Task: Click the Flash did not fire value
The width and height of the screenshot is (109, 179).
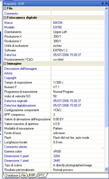Action: point(71,138)
